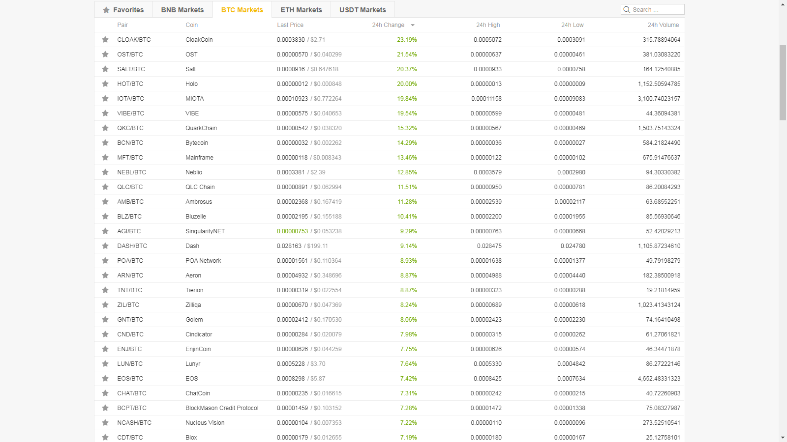Switch to BNB Markets tab
Screen dimensions: 787x442
[182, 10]
